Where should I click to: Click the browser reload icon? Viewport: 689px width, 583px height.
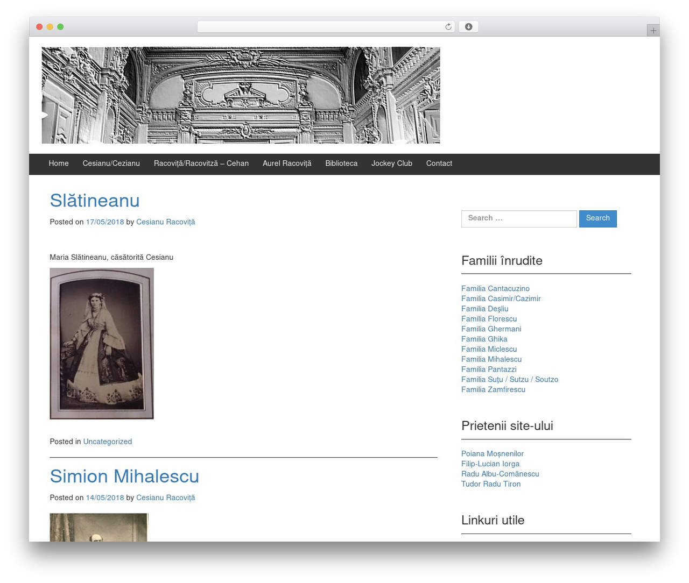click(x=448, y=27)
